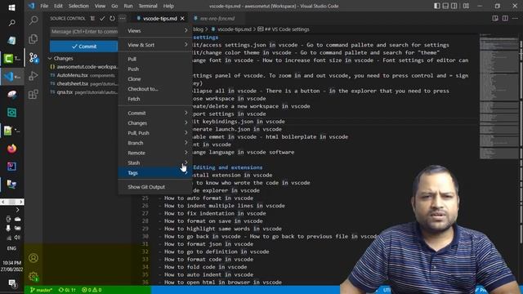Open preview to the side icon
Viewport: 523px width, 294px height.
click(495, 18)
